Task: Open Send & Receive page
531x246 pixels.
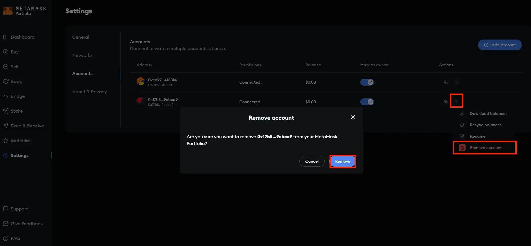Action: (23, 126)
